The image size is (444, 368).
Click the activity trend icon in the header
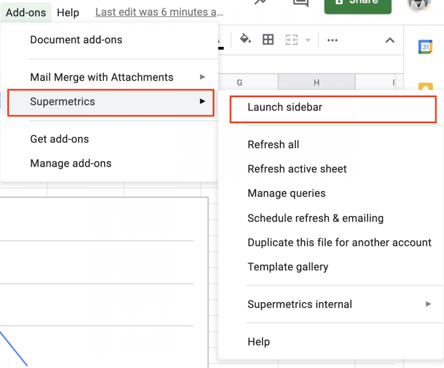261,3
